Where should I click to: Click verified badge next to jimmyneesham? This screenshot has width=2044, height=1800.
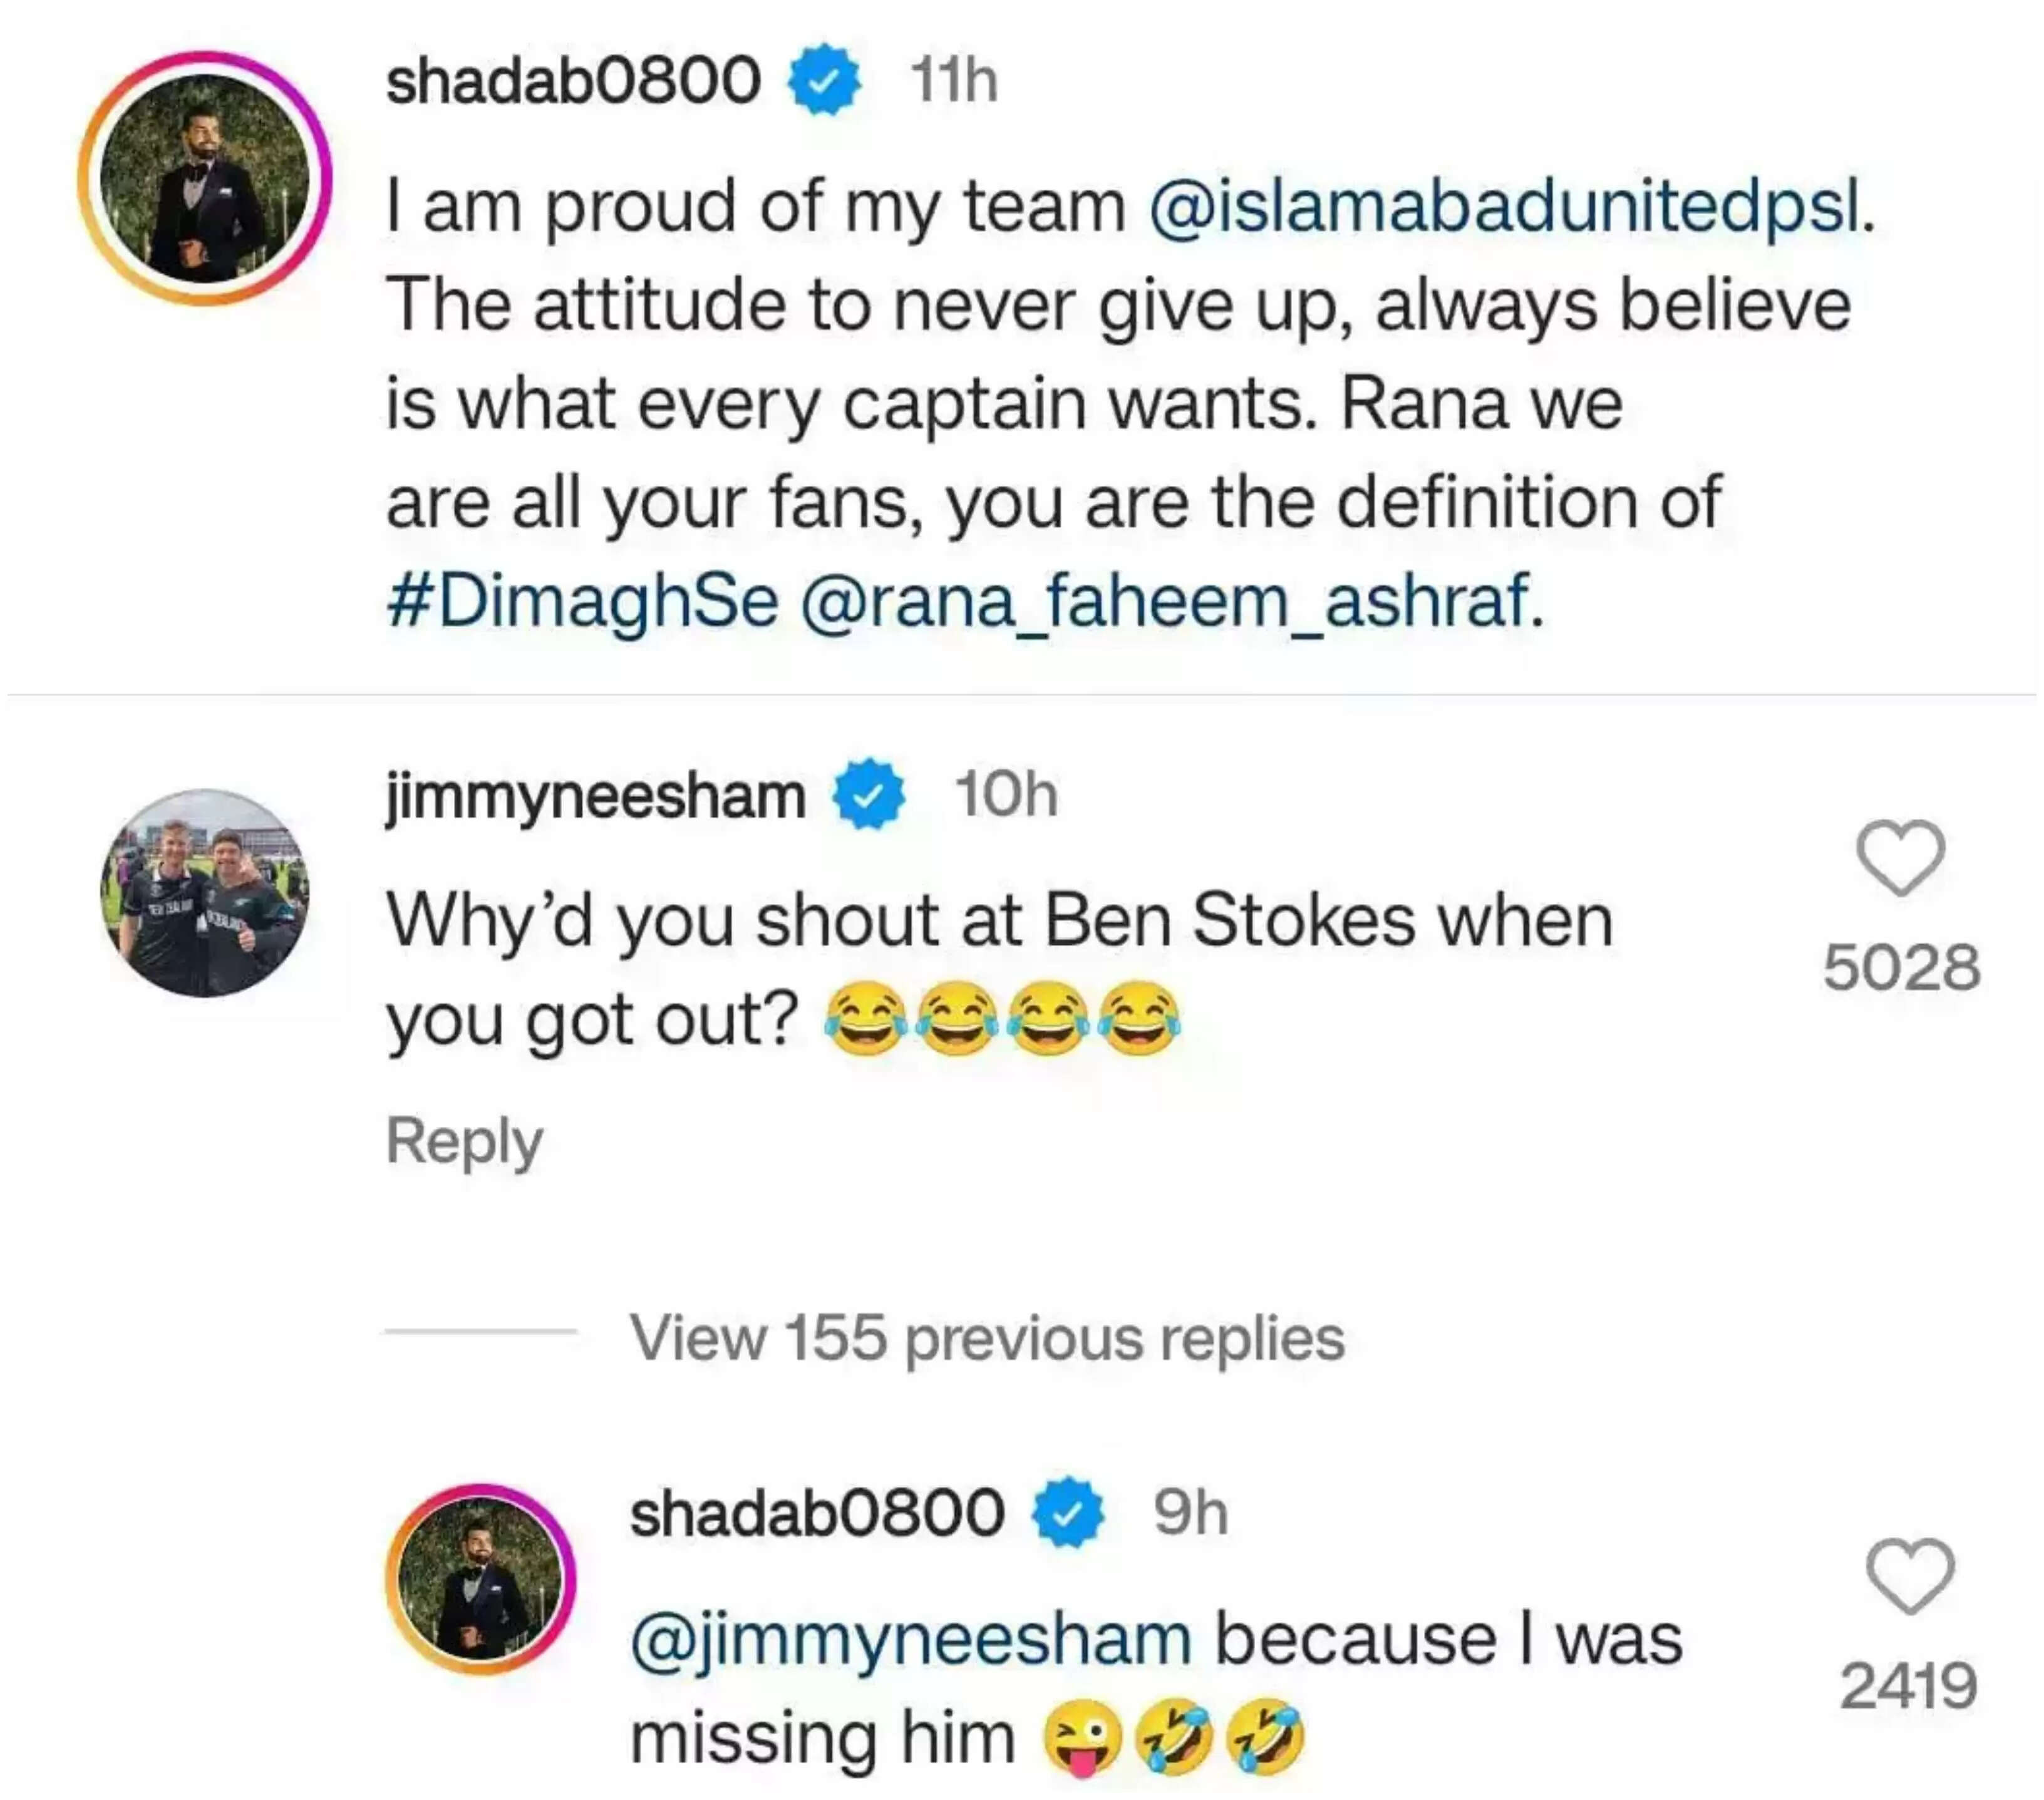click(x=870, y=794)
